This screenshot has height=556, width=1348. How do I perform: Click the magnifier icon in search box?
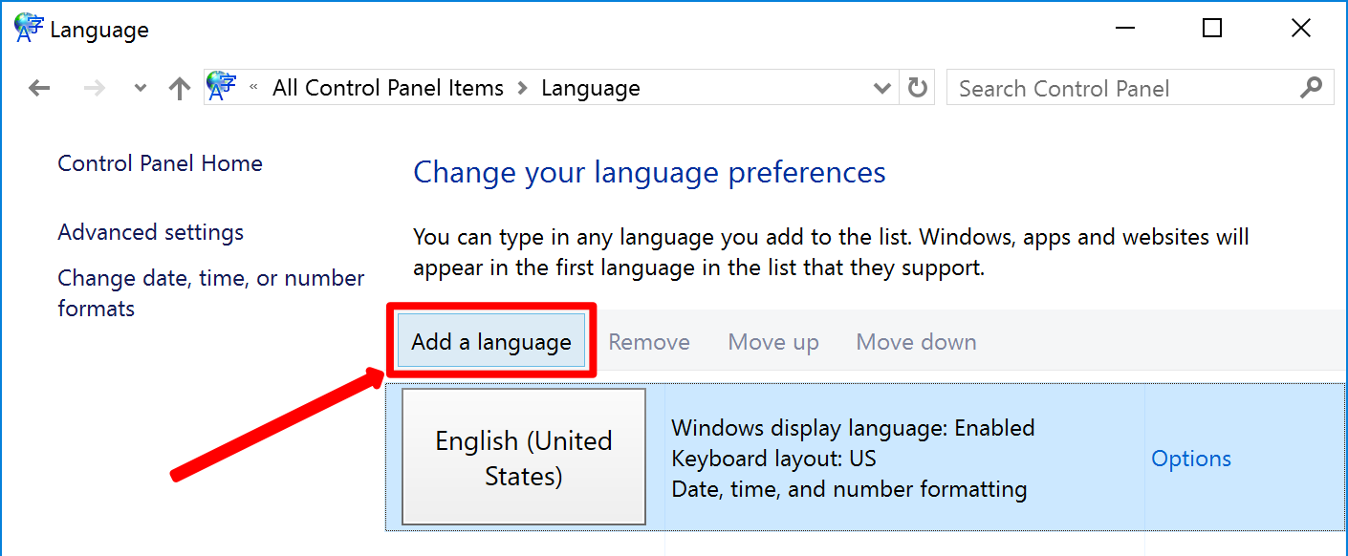click(x=1311, y=88)
